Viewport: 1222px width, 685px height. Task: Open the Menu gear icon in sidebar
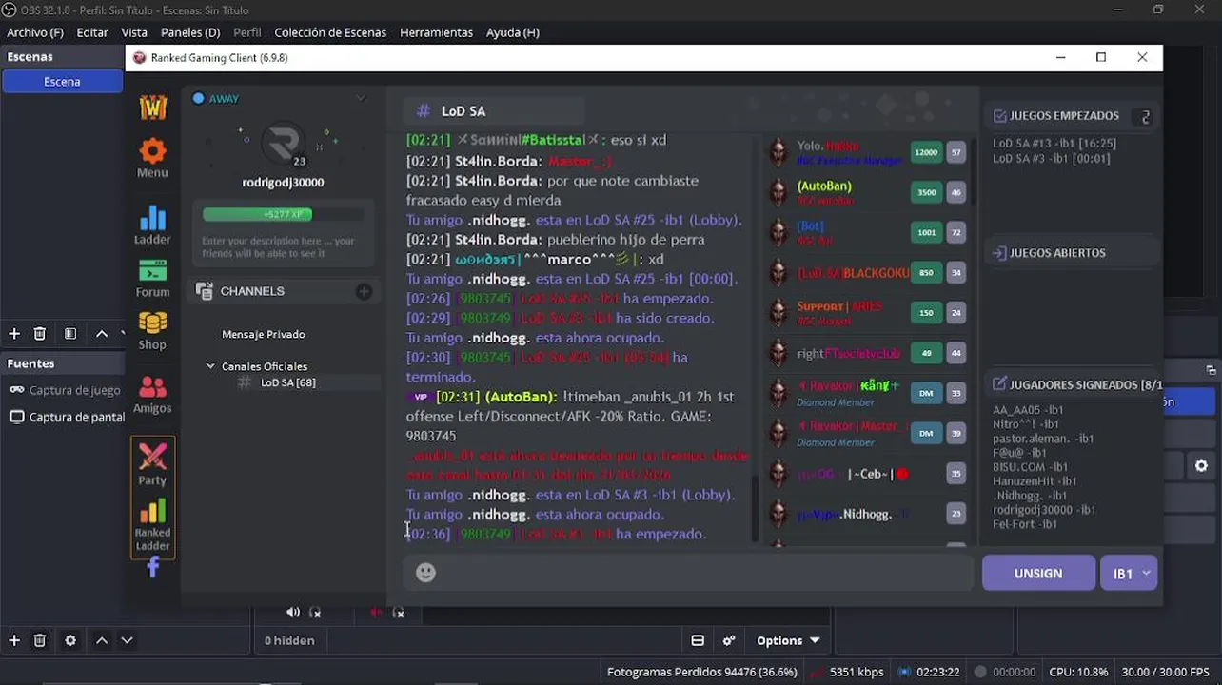click(152, 151)
